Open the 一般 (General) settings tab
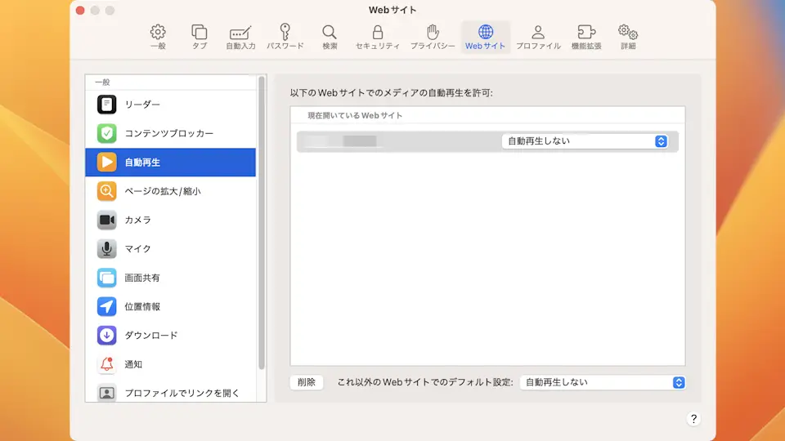Viewport: 785px width, 441px height. (158, 37)
